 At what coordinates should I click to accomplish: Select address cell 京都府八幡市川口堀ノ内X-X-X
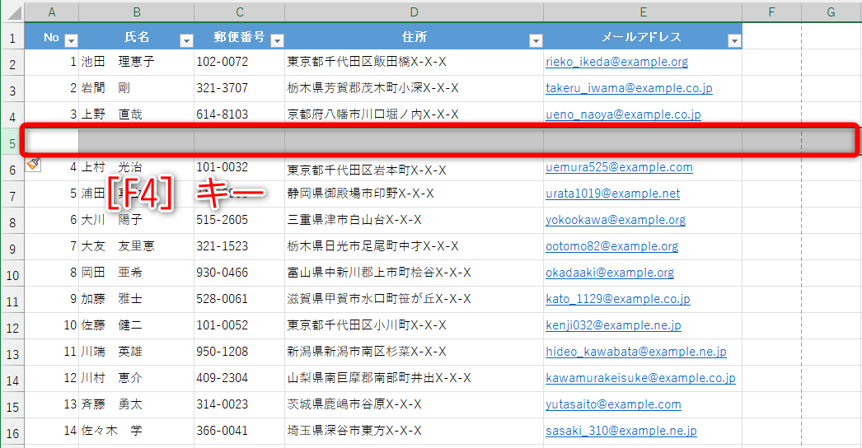coord(414,115)
